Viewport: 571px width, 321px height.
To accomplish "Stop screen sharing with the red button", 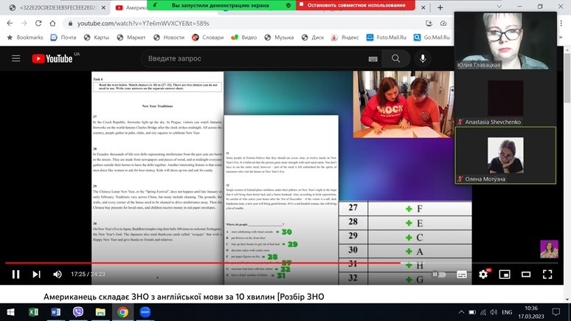I will 356,5.
